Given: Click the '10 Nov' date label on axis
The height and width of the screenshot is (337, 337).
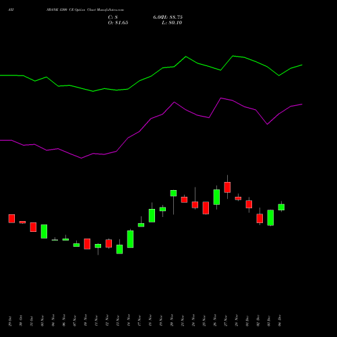Looking at the screenshot, I should pyautogui.click(x=86, y=321).
